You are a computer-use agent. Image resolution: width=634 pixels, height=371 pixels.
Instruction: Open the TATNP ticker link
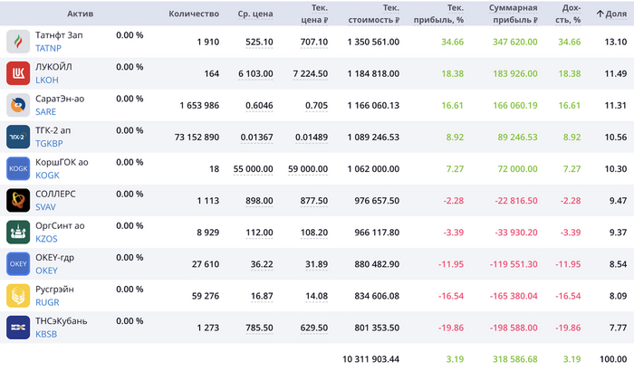[x=48, y=48]
